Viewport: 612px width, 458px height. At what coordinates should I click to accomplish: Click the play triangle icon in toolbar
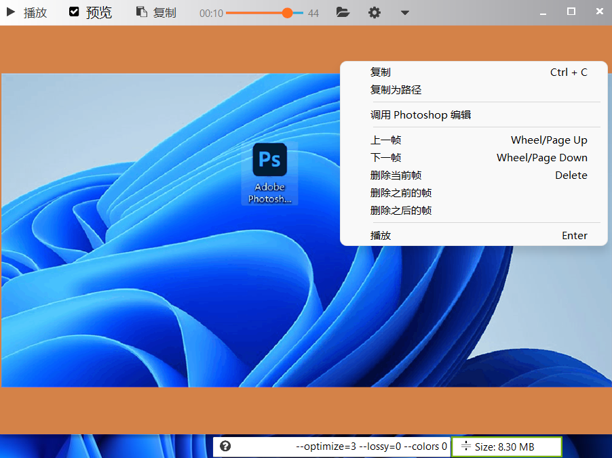point(11,12)
